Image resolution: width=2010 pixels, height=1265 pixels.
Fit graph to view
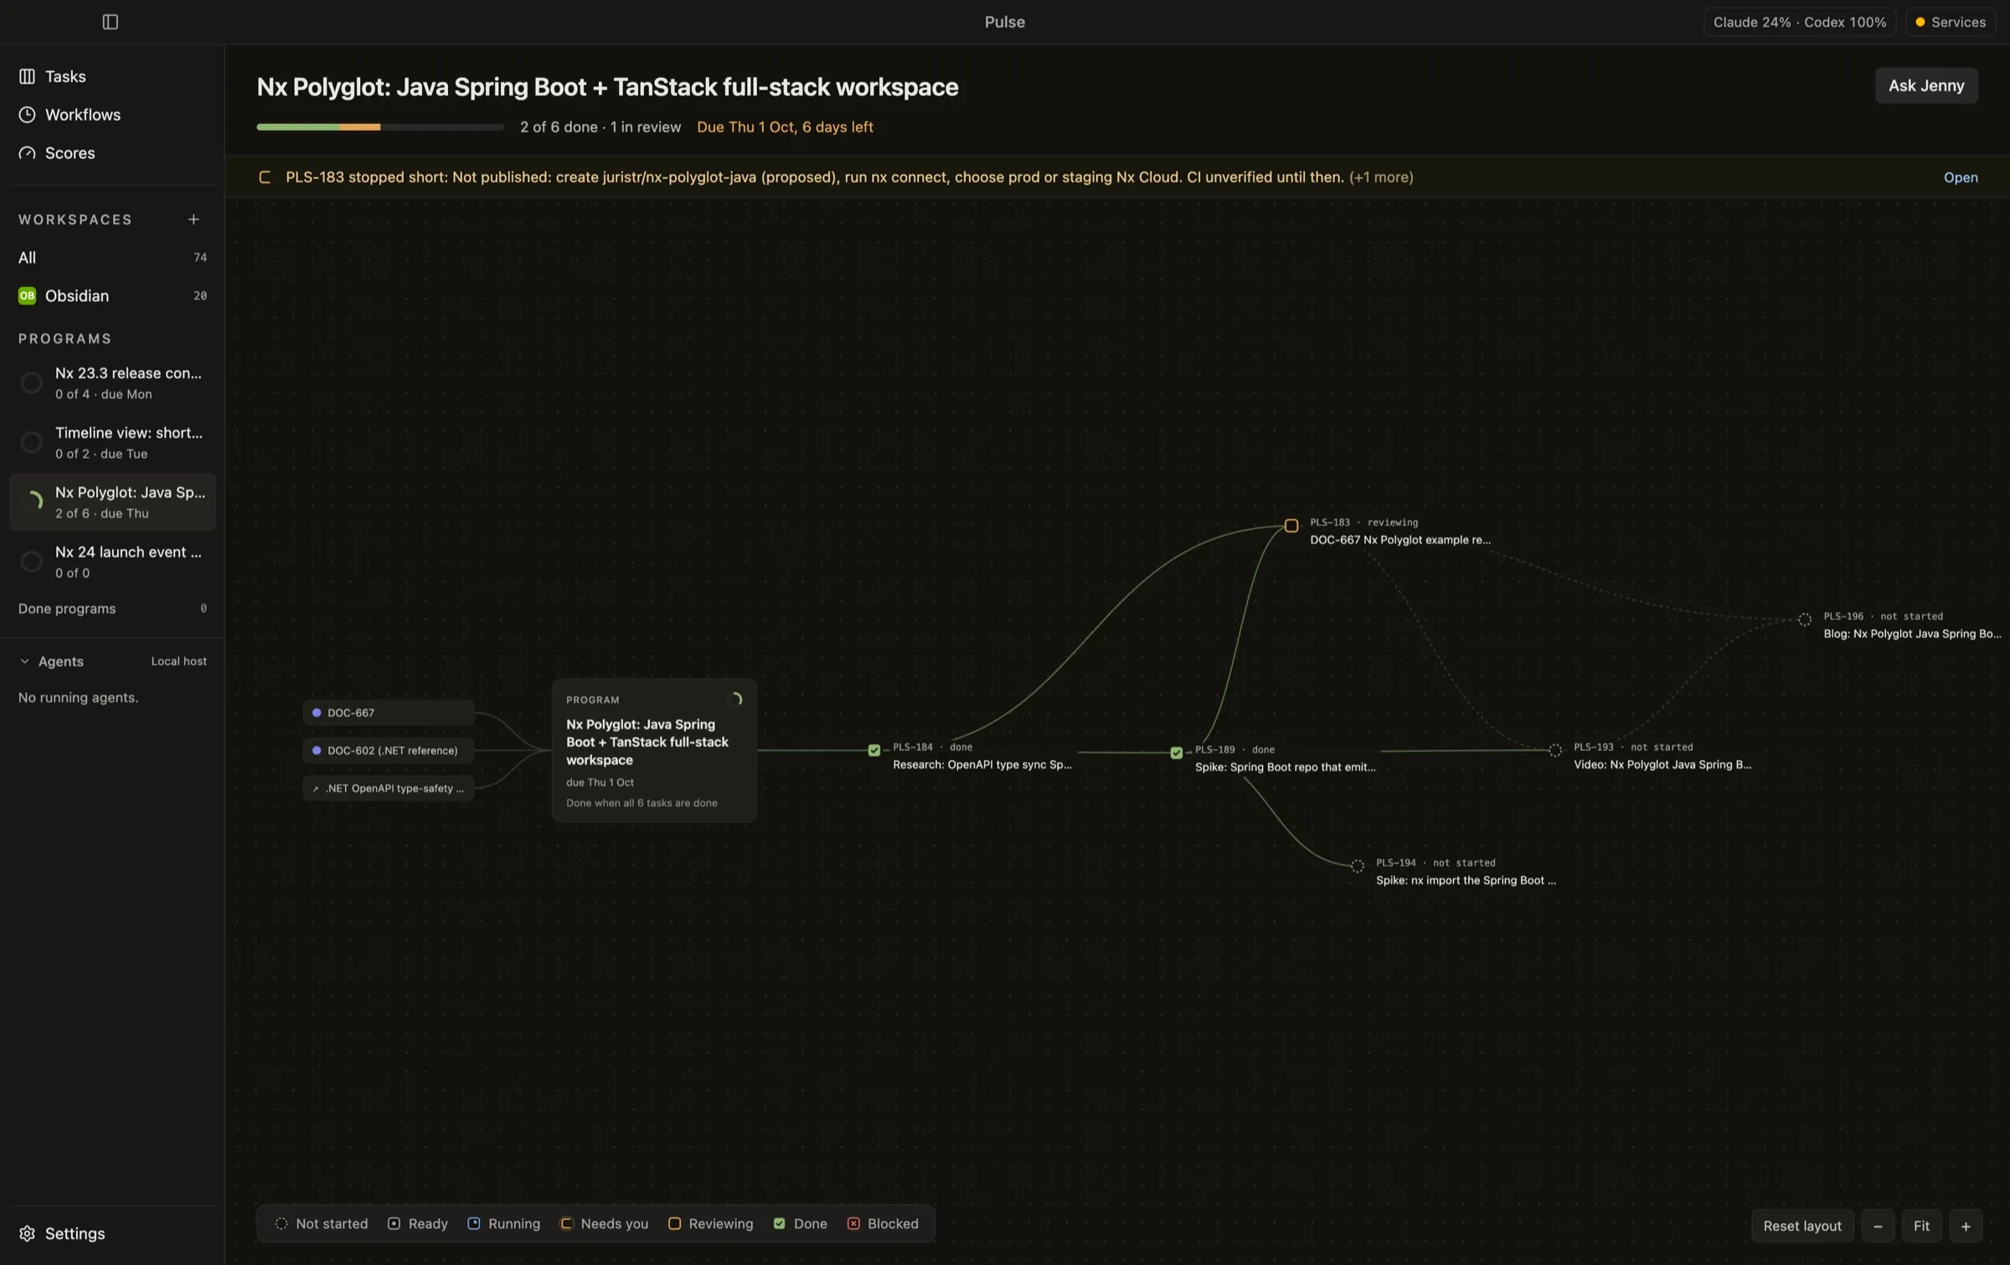1921,1226
